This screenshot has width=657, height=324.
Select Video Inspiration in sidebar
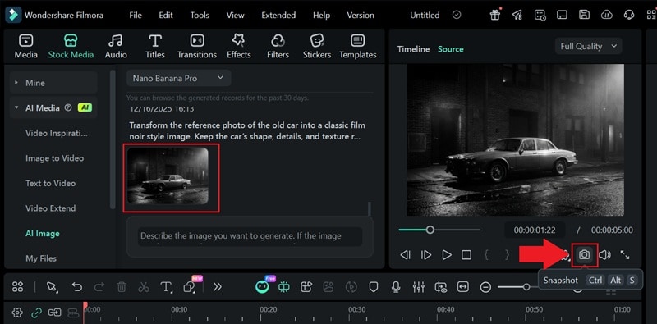57,133
